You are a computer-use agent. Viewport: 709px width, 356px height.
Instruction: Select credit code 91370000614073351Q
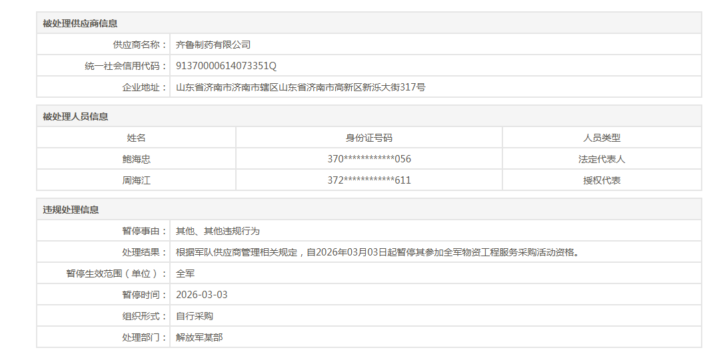click(226, 66)
